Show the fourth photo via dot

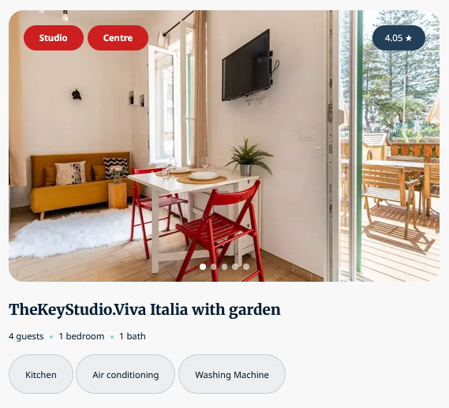[235, 267]
